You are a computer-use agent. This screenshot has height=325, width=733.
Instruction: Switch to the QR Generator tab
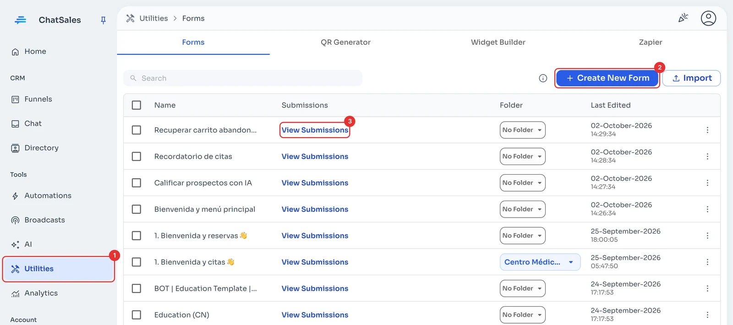point(345,42)
